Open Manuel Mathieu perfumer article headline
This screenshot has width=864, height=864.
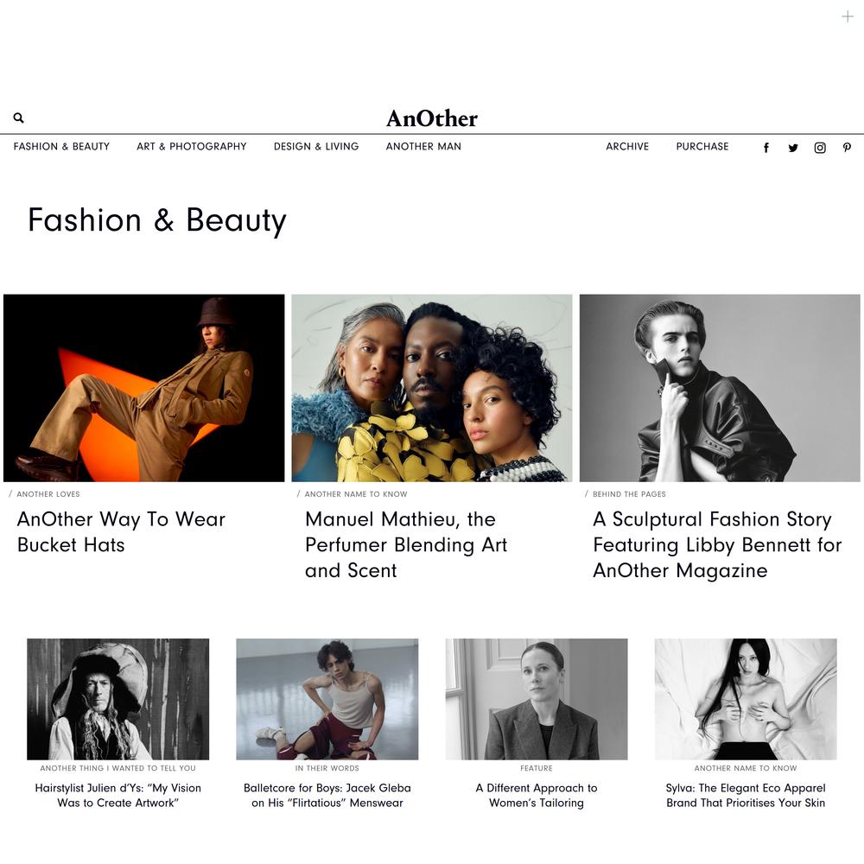(x=406, y=545)
